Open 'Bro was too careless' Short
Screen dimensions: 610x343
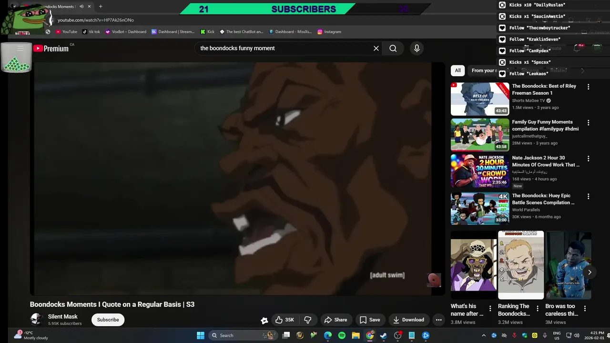568,264
